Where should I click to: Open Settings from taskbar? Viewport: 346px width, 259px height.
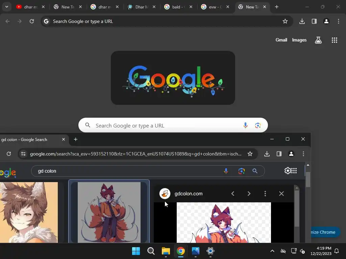coord(210,251)
